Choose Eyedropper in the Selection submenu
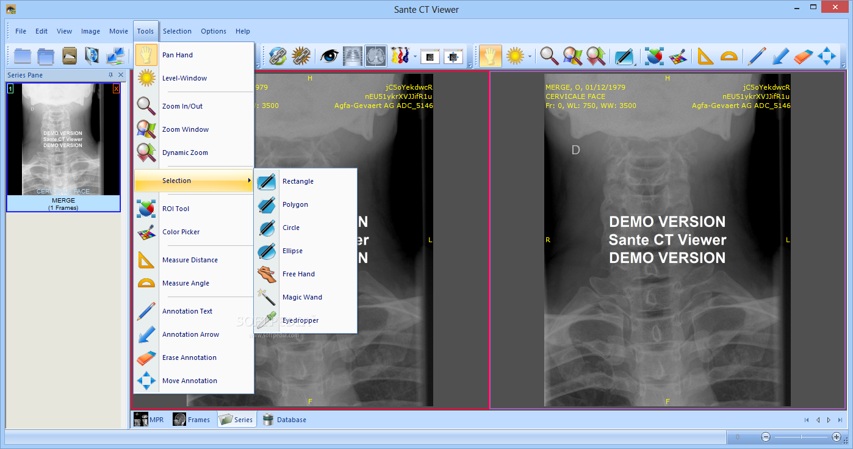The width and height of the screenshot is (853, 449). (x=306, y=320)
